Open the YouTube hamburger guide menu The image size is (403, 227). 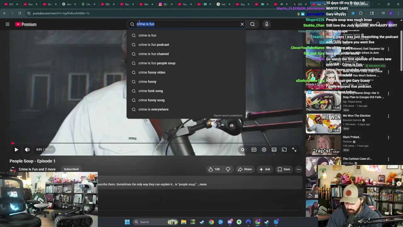tap(8, 24)
